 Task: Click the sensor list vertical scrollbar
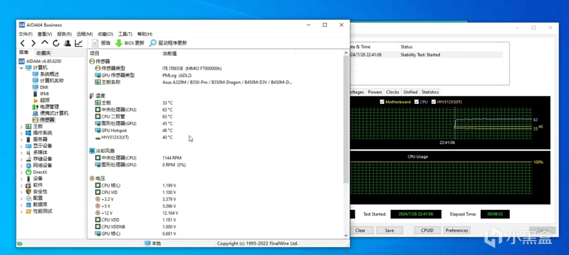tap(346, 119)
